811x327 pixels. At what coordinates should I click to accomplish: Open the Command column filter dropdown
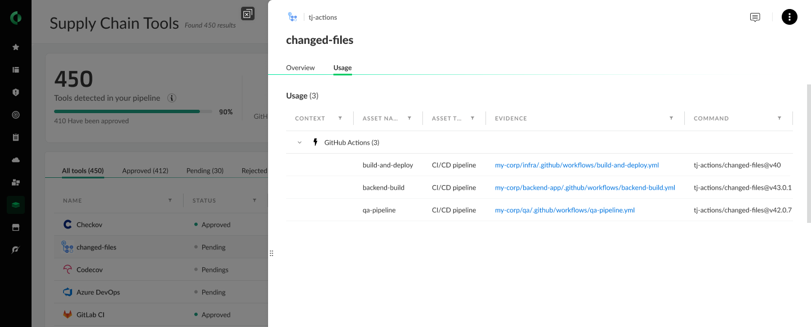tap(779, 118)
